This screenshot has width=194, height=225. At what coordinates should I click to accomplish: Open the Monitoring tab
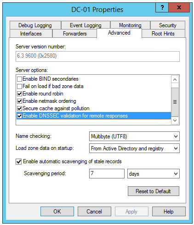click(130, 25)
